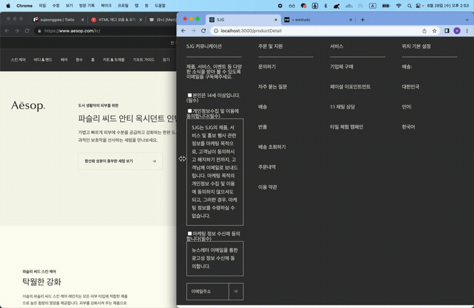Open the 타임 체험 캠페인 link
This screenshot has height=308, width=474.
click(347, 127)
